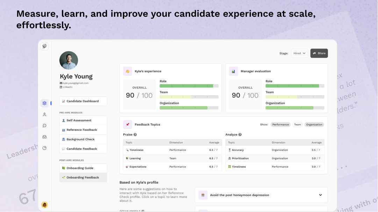Toggle the Performance filter chip
Screen dimensions: 378x212
point(280,124)
